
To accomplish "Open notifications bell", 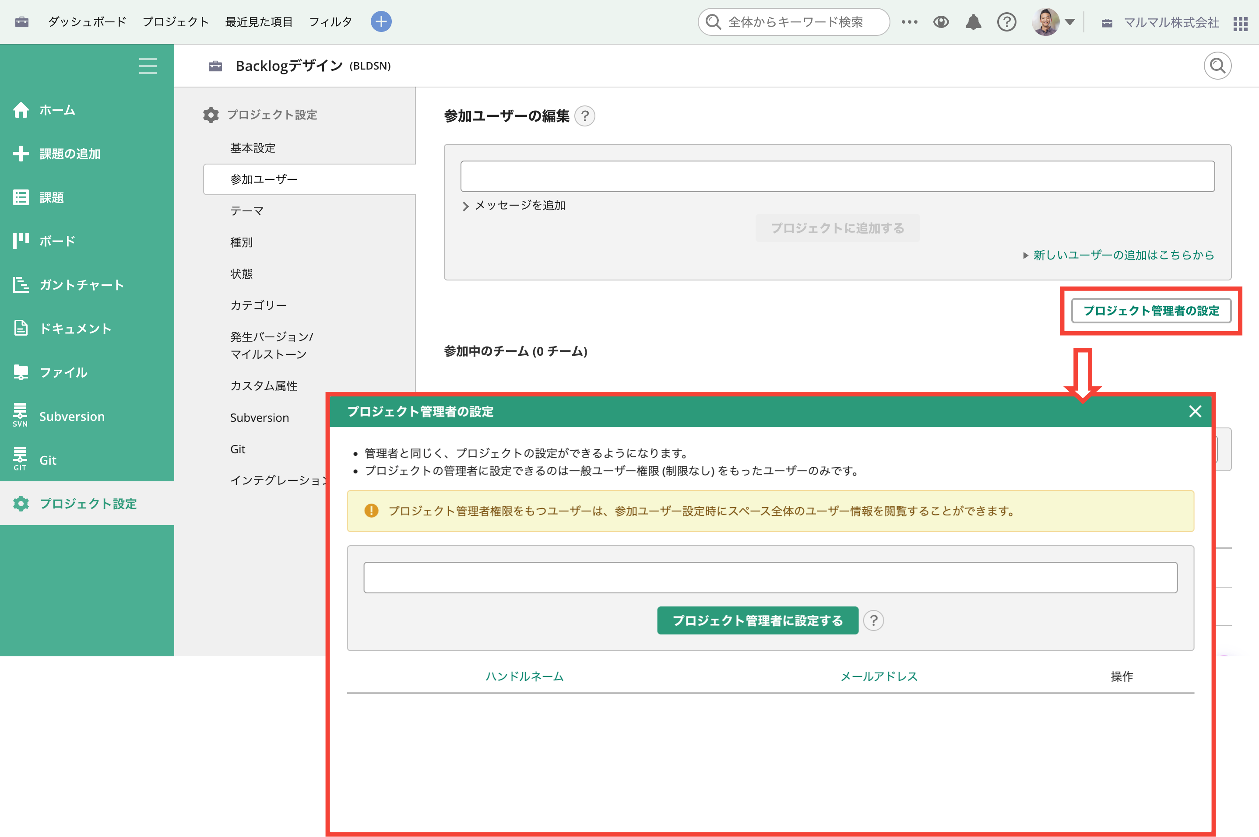I will click(x=973, y=22).
